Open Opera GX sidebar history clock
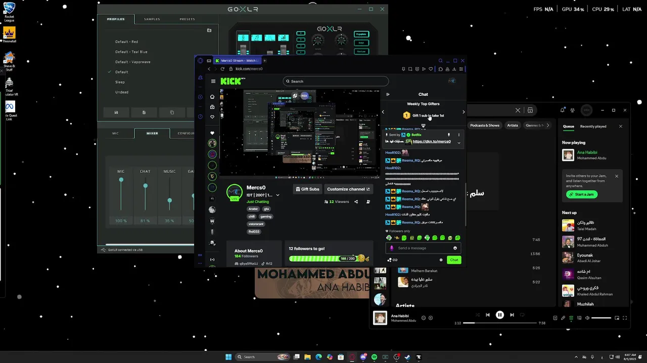 point(200,116)
